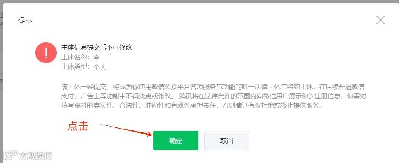The height and width of the screenshot is (163, 399).
Task: Click the 大数跨境 watermark logo icon
Action: click(10, 155)
